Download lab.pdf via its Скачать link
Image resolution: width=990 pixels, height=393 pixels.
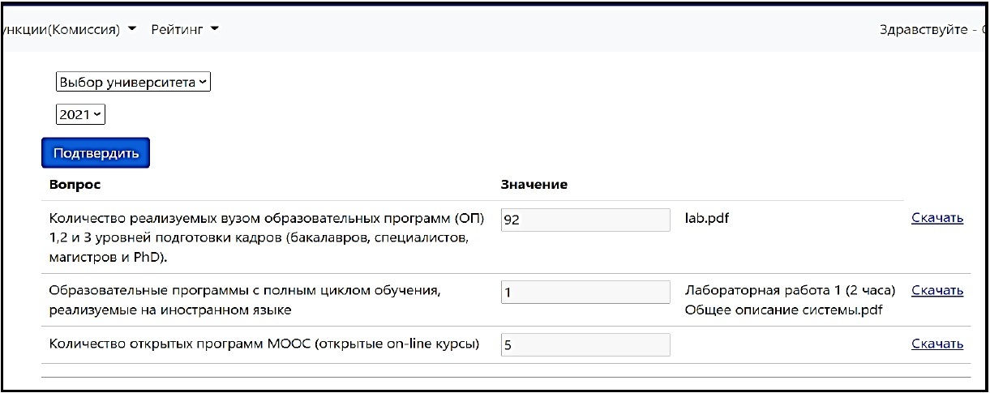coord(936,218)
